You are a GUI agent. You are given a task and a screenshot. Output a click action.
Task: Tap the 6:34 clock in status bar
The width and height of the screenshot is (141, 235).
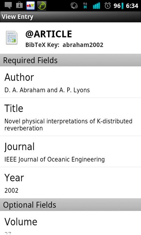click(132, 6)
